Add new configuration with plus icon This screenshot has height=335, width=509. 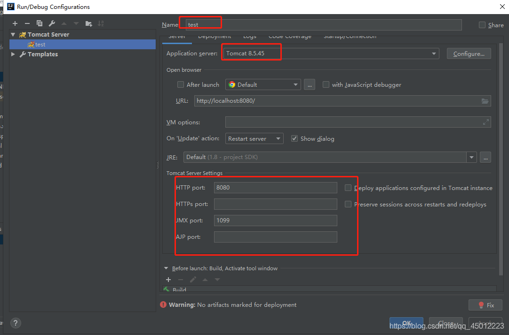15,23
